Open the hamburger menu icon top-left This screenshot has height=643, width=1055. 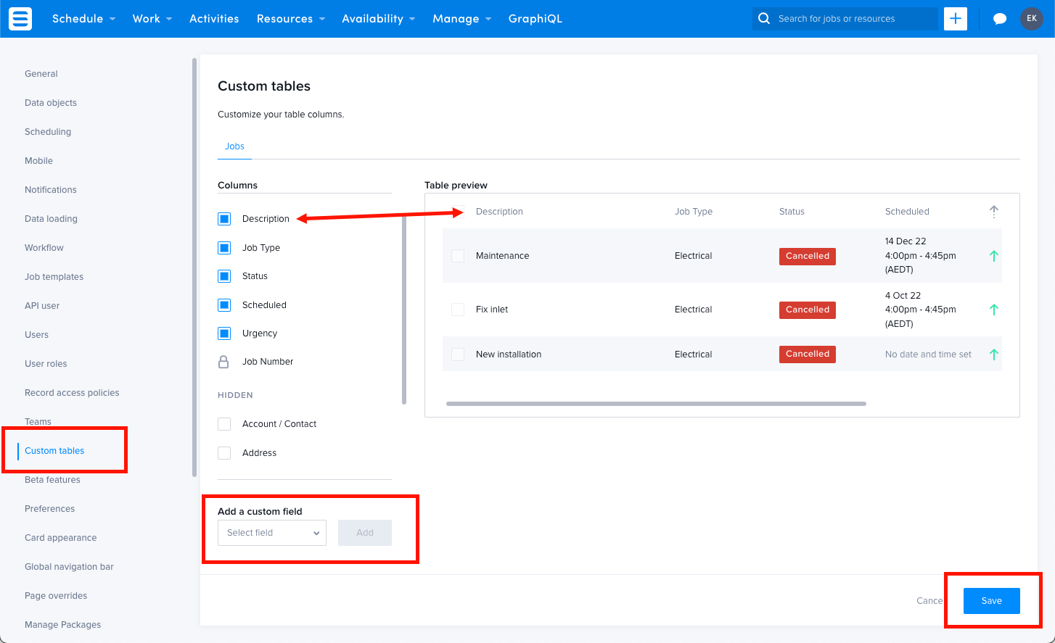pyautogui.click(x=20, y=18)
